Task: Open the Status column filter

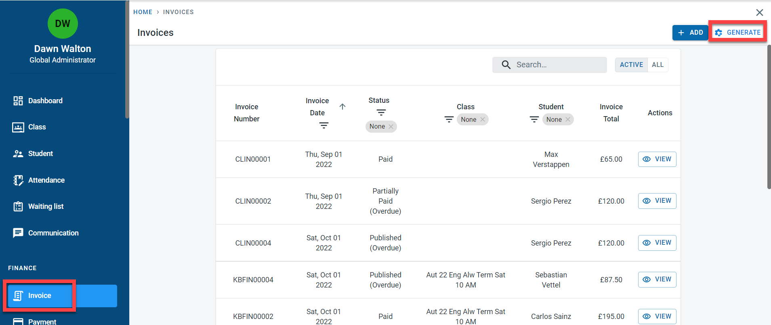Action: coord(381,112)
